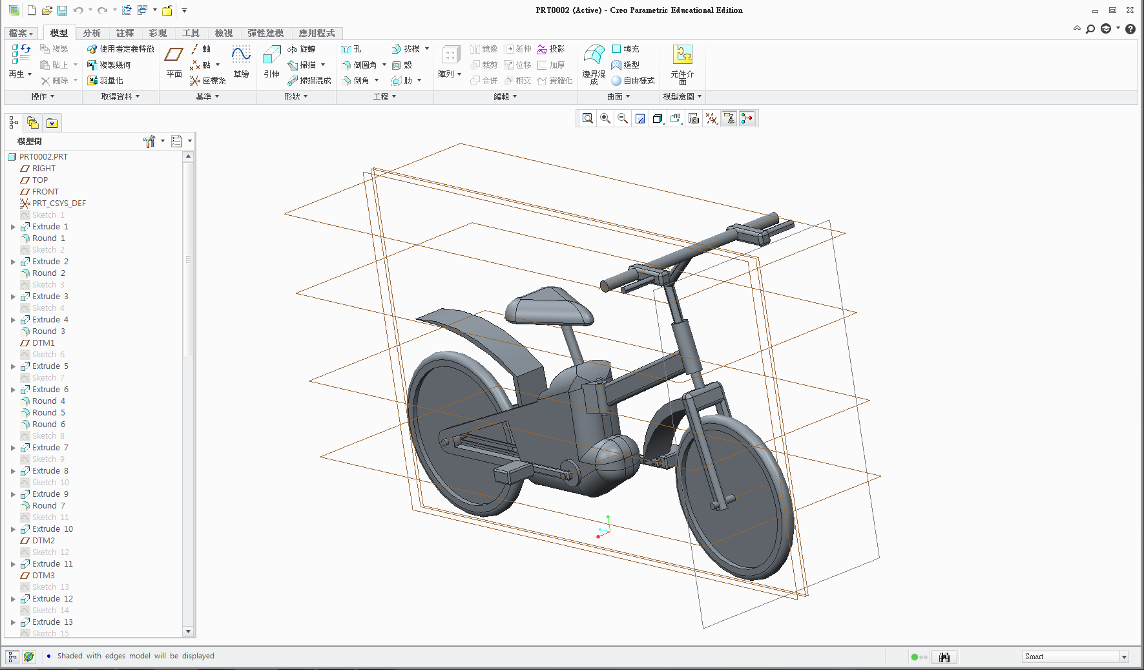
Task: Click the 軸 (Axis) datum tool
Action: click(200, 49)
